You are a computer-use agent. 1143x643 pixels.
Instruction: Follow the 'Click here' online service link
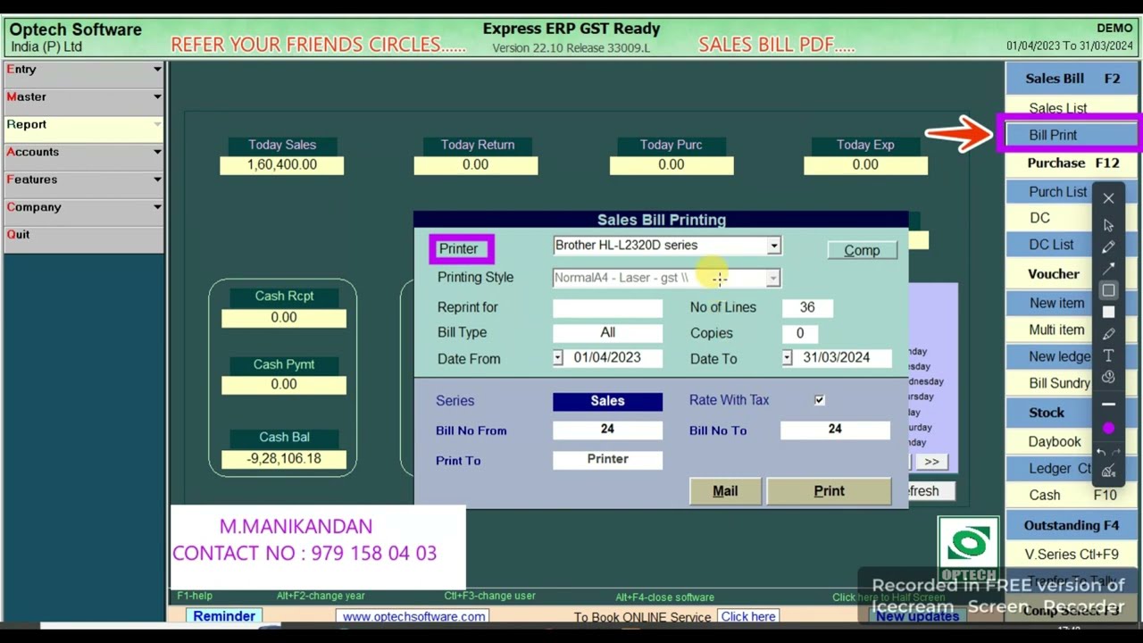tap(748, 616)
